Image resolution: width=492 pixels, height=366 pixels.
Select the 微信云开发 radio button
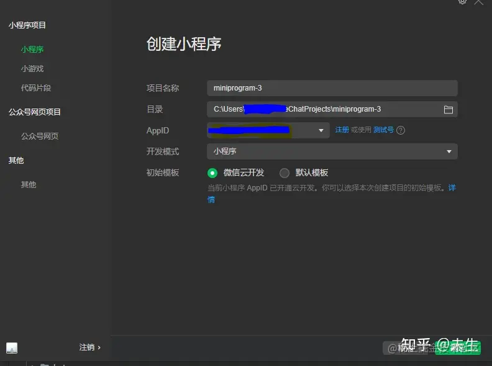pos(212,173)
